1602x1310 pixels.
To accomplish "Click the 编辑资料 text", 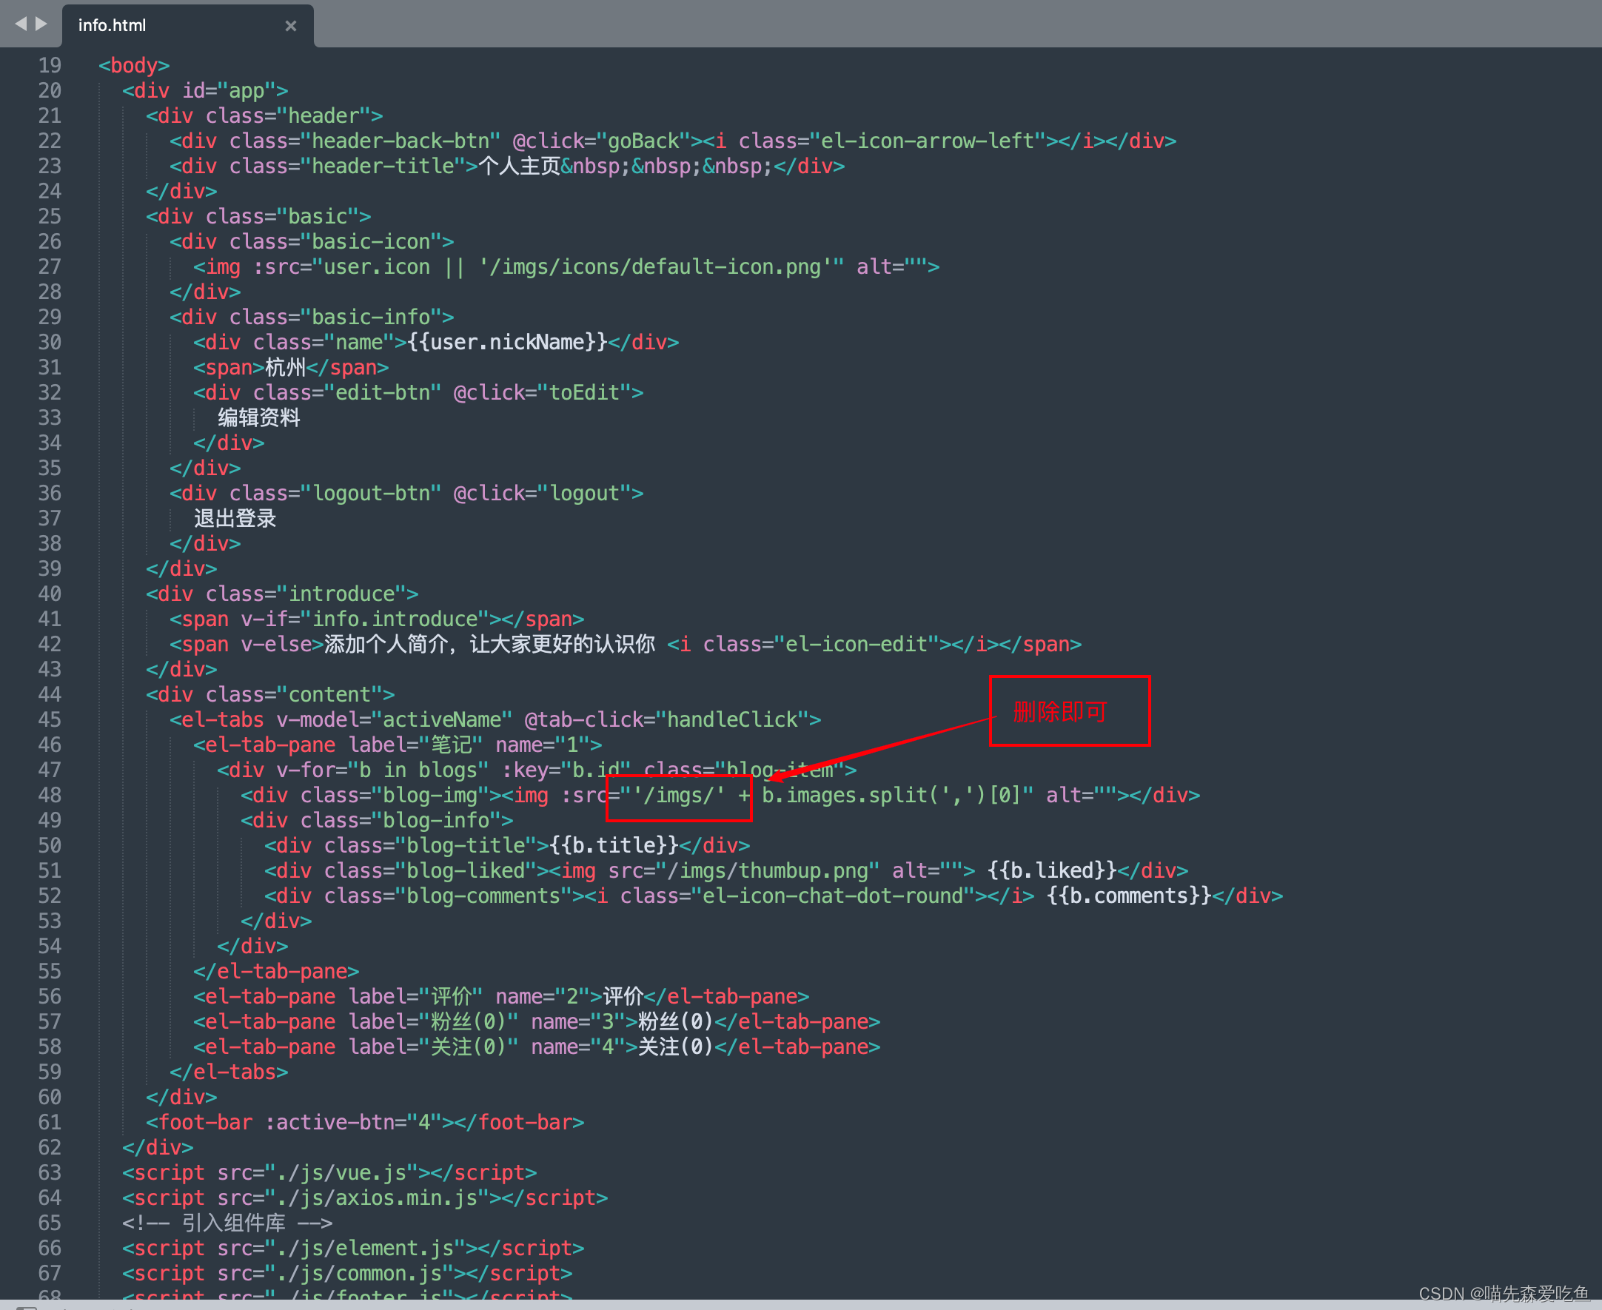I will [x=259, y=418].
